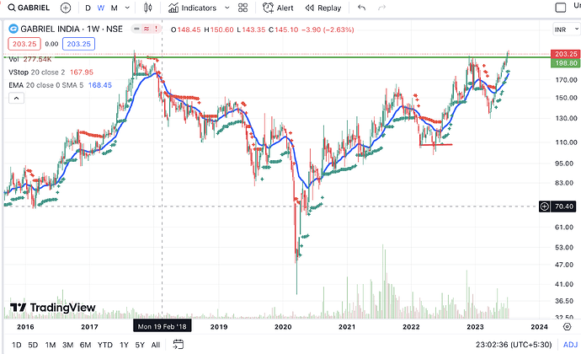
Task: Open the INR currency dropdown
Action: click(x=566, y=29)
